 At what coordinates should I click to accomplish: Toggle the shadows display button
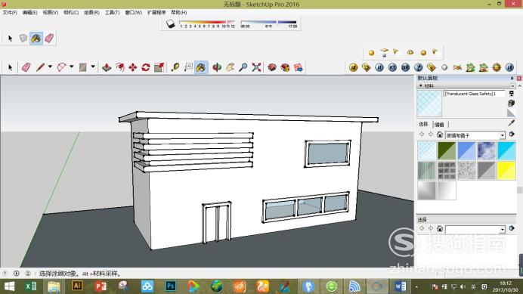pyautogui.click(x=171, y=24)
